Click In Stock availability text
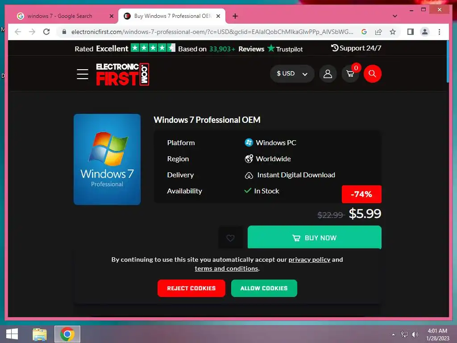Screen dimensions: 457x343 pyautogui.click(x=266, y=191)
